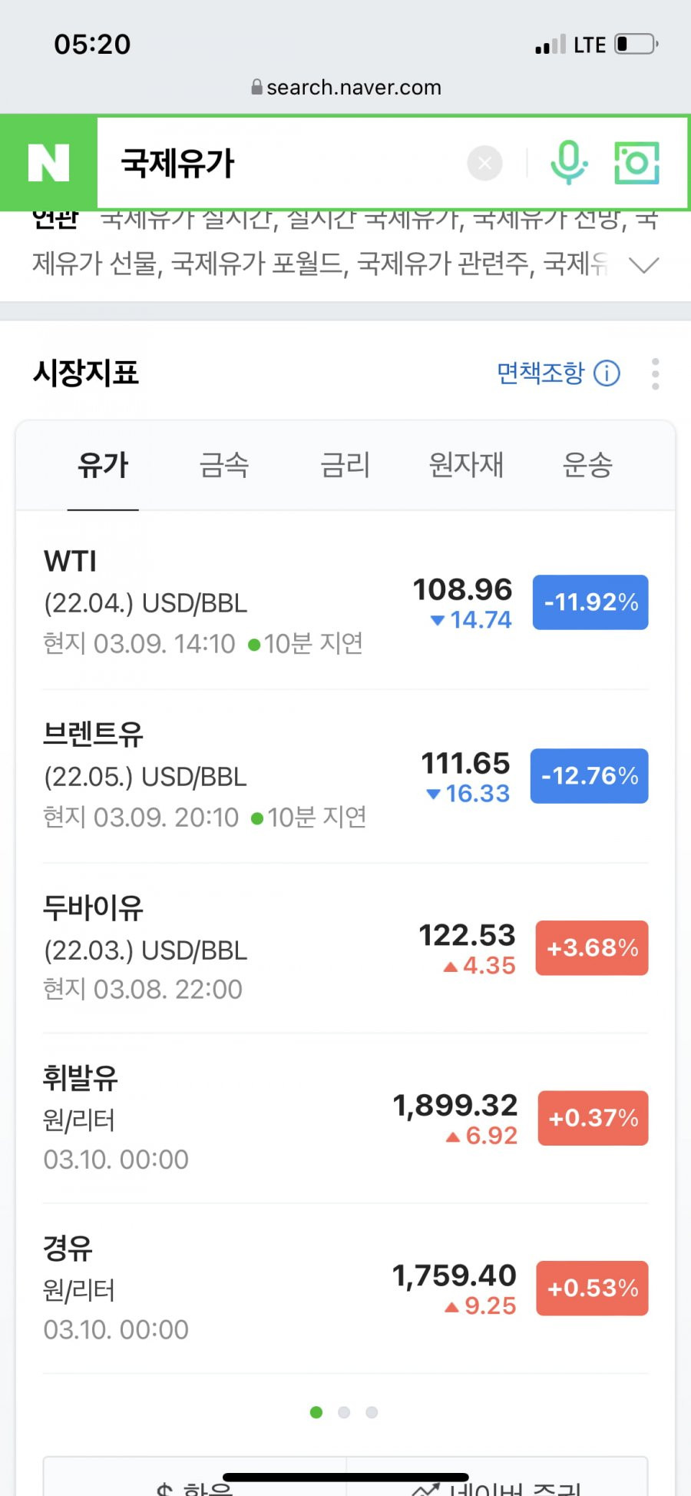Open the 원자재 tab

(x=466, y=466)
